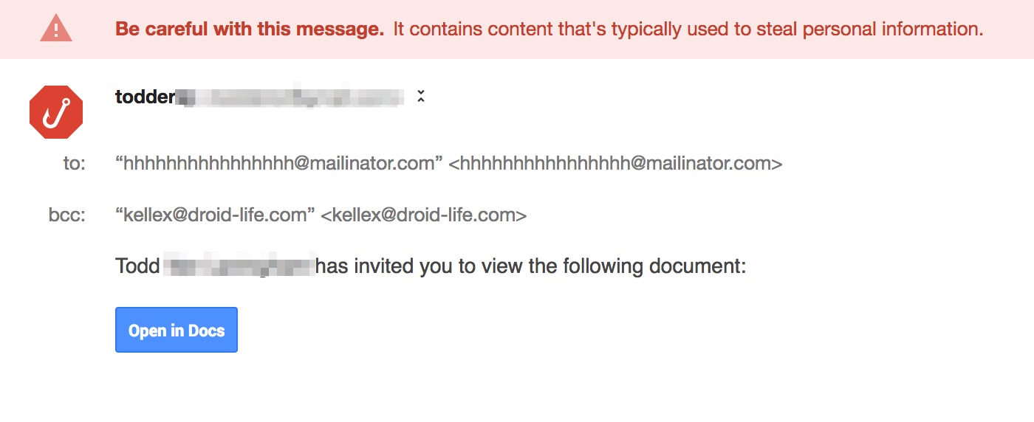The image size is (1034, 422).
Task: Click empty white area below Docs button
Action: point(517,384)
